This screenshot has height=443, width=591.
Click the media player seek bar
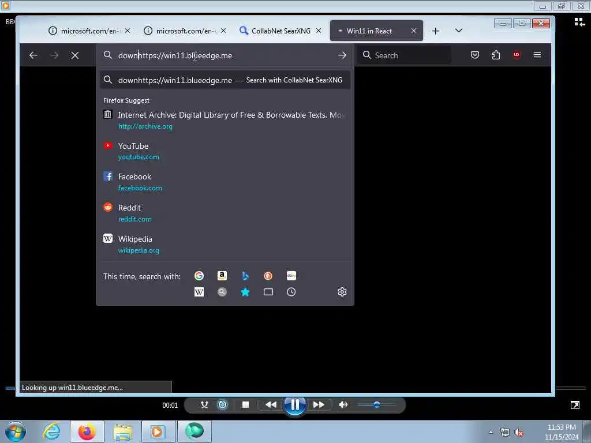(295, 388)
